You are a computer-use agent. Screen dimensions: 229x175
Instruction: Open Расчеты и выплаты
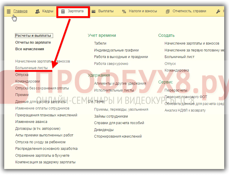coord(34,36)
